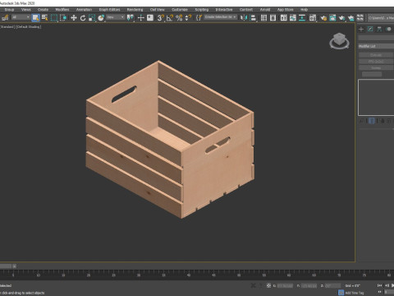Switch to the Hierarchy command panel tab
The height and width of the screenshot is (296, 394).
click(379, 29)
